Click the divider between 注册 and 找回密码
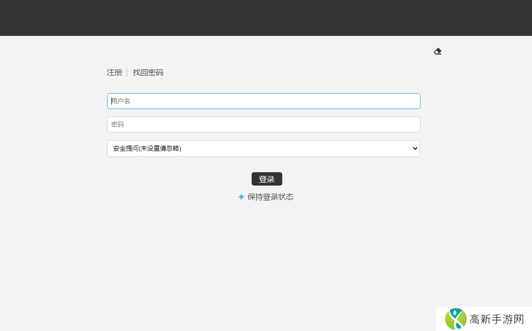The image size is (532, 331). (127, 73)
